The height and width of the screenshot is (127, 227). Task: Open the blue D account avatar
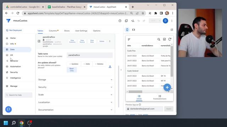coord(165,21)
